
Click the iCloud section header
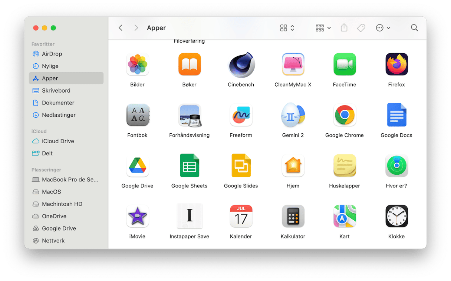click(39, 131)
